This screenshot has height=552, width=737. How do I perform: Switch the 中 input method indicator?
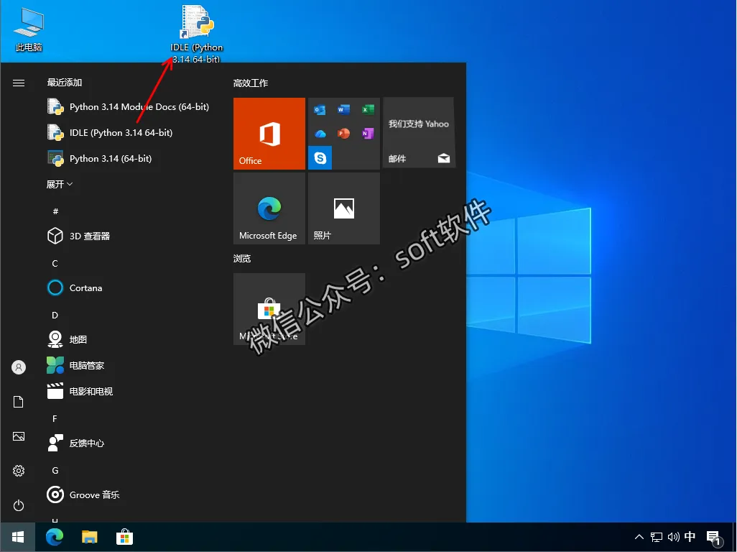tap(690, 537)
